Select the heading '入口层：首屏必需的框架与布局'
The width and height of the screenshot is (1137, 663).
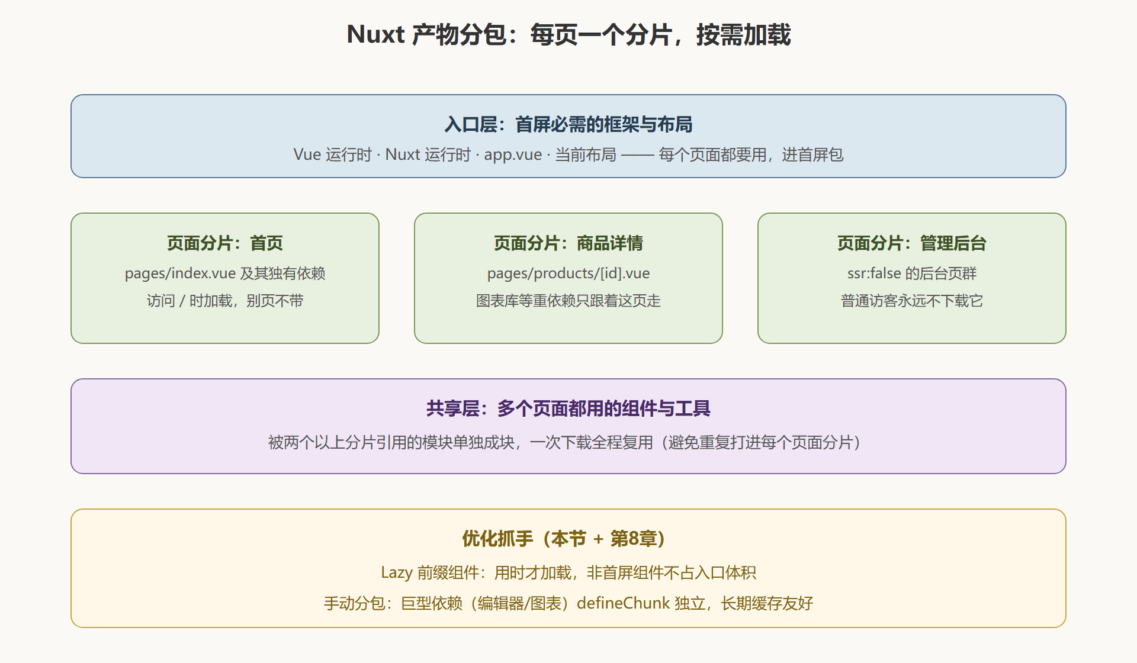point(568,124)
